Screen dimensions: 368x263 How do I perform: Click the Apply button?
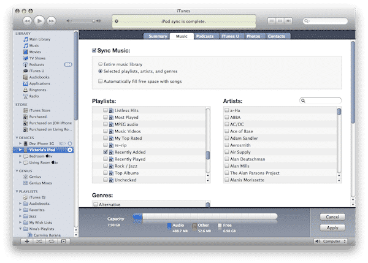tap(332, 227)
